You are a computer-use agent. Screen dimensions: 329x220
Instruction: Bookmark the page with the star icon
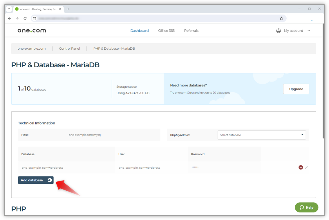coord(281,18)
